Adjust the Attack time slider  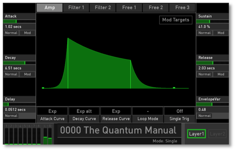pyautogui.click(x=19, y=21)
